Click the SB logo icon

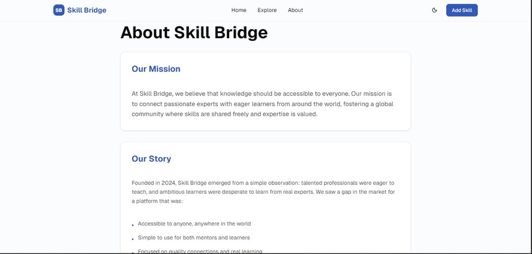[x=59, y=10]
